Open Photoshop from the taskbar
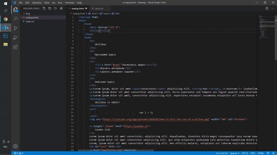Image resolution: width=277 pixels, height=155 pixels. point(6,36)
